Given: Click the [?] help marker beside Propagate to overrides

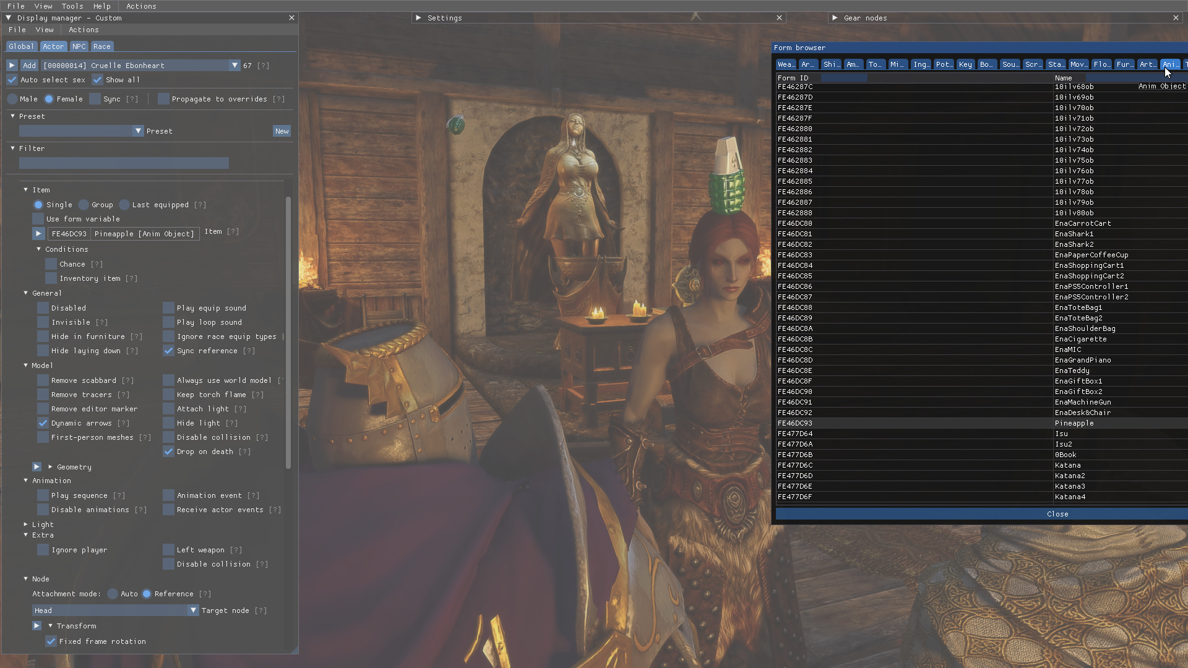Looking at the screenshot, I should pyautogui.click(x=279, y=99).
